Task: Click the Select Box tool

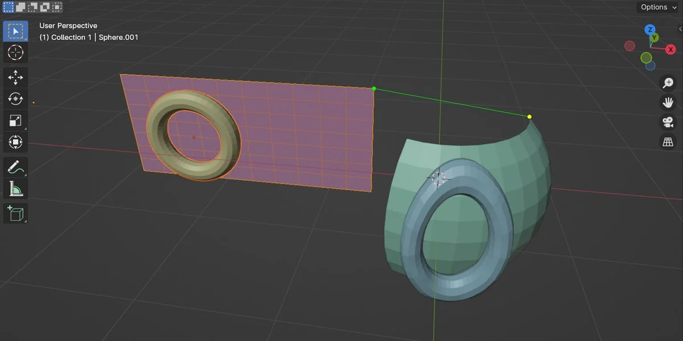Action: [15, 31]
